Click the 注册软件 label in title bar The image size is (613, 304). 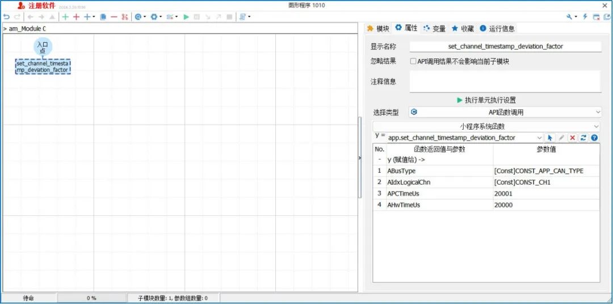(x=42, y=6)
